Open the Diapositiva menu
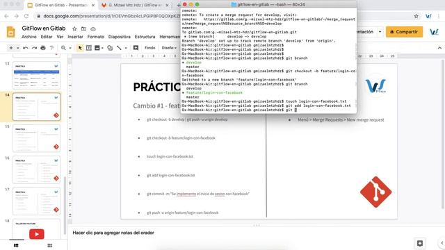445x250 pixels. coord(119,37)
